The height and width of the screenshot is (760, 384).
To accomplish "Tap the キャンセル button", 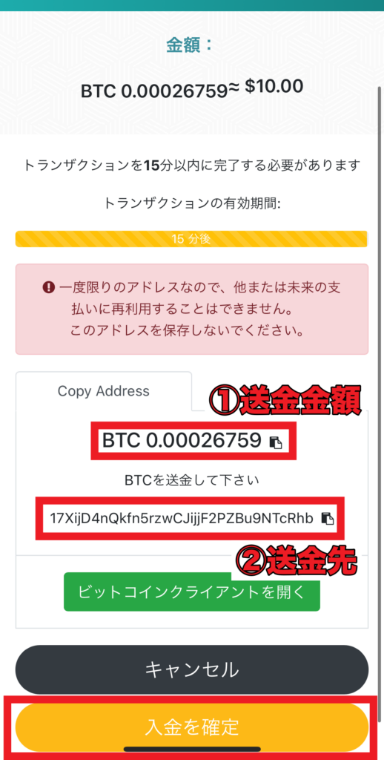I will [x=192, y=670].
